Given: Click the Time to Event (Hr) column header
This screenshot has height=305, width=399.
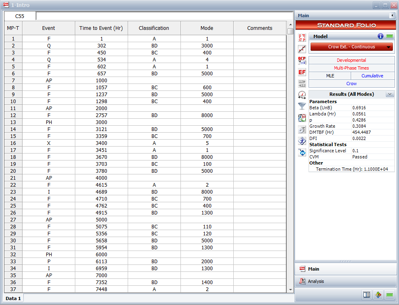Looking at the screenshot, I should 101,28.
